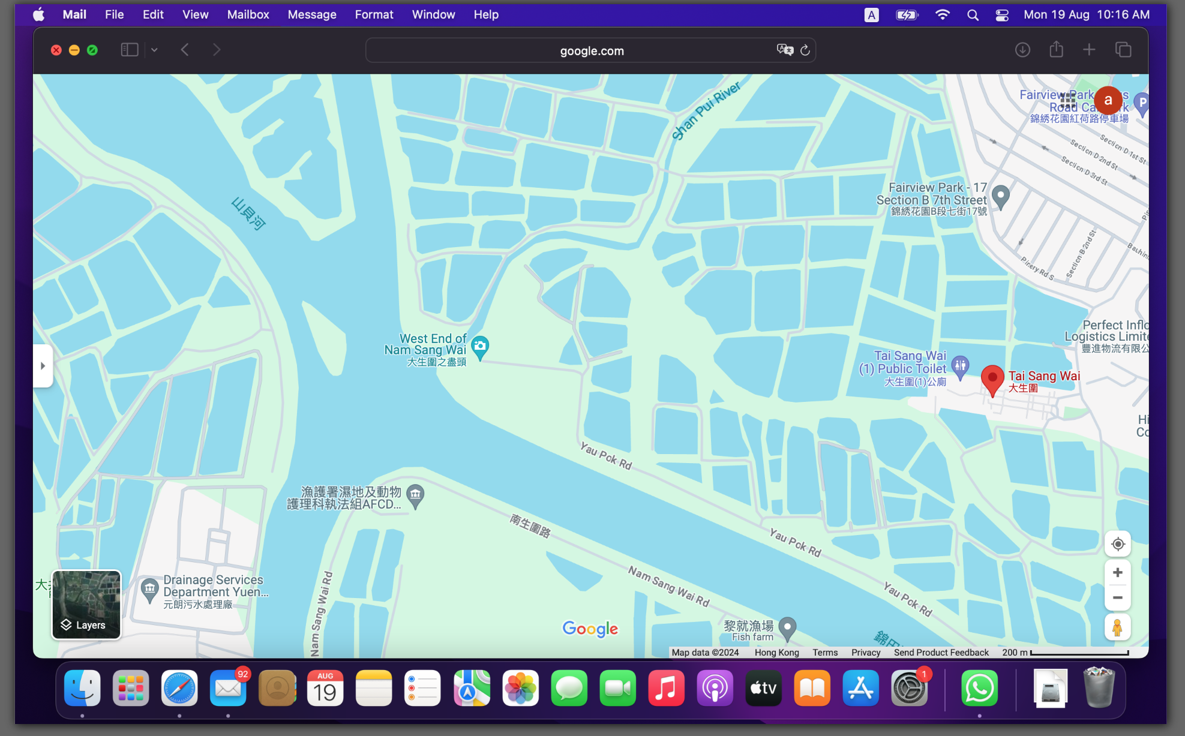
Task: Open sidebar tab group dropdown chevron
Action: click(154, 50)
